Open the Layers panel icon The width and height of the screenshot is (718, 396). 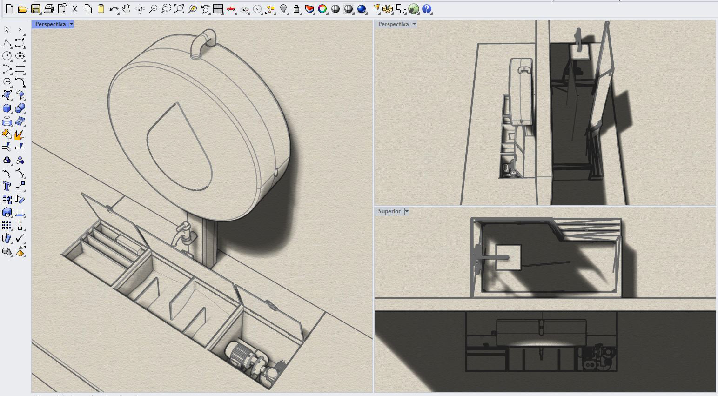[x=309, y=9]
